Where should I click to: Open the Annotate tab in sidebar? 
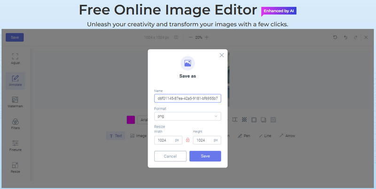click(15, 81)
